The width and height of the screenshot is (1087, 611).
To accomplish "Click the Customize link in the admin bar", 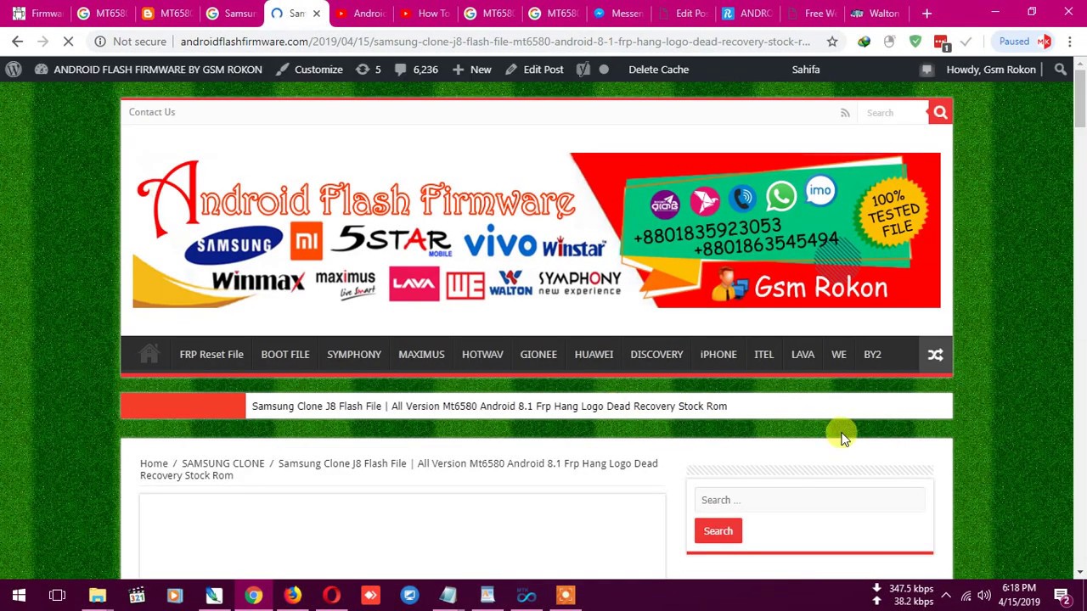I will click(309, 70).
